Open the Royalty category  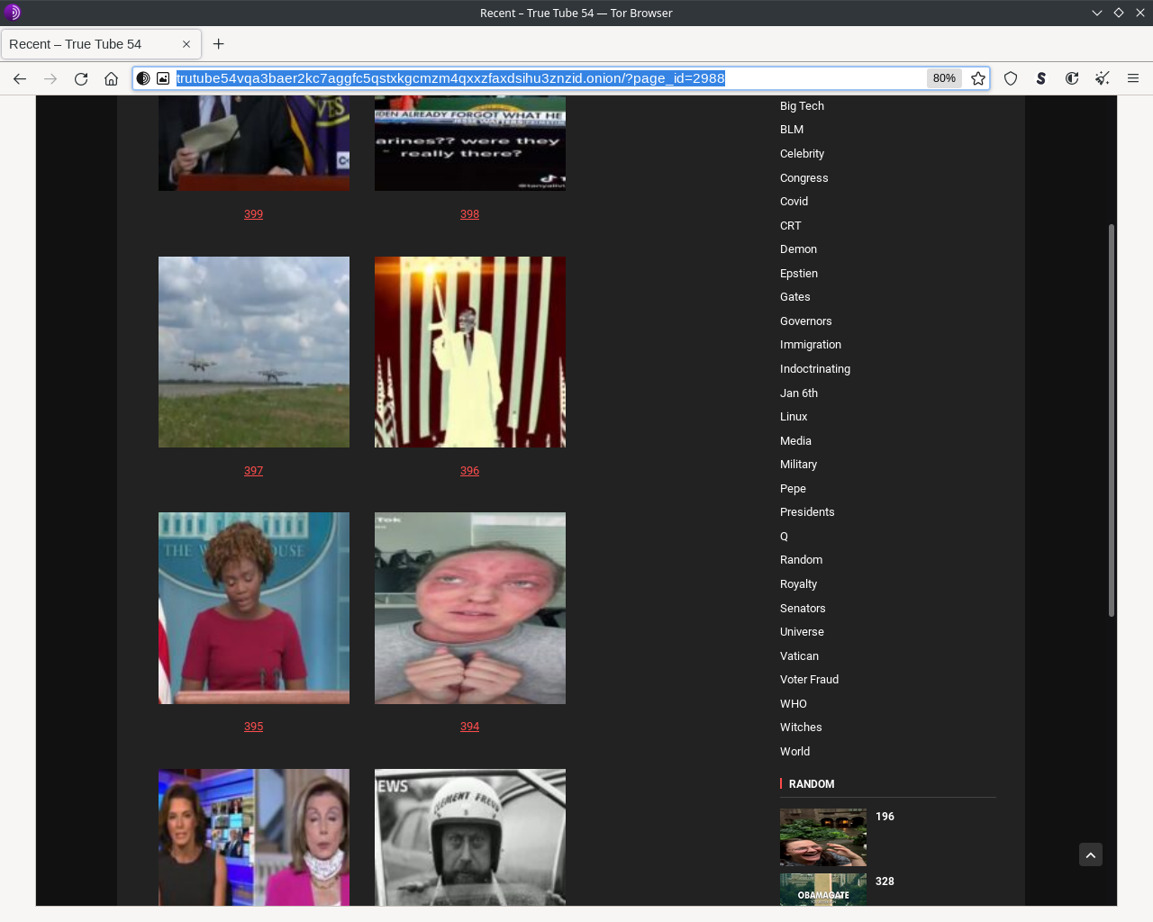pyautogui.click(x=798, y=584)
